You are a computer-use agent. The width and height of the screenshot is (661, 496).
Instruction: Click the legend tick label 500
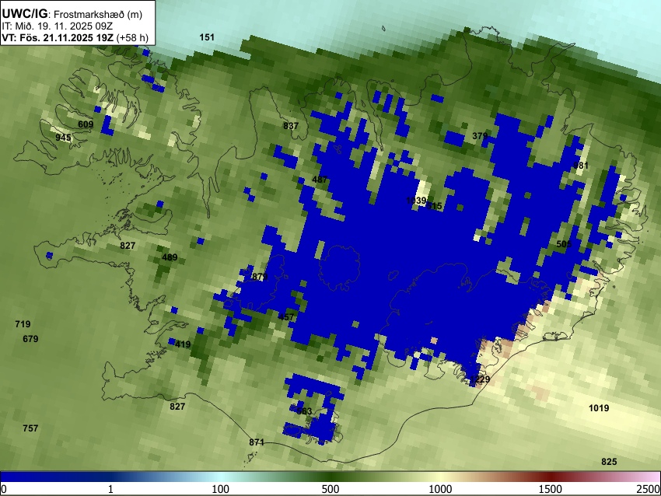point(330,489)
